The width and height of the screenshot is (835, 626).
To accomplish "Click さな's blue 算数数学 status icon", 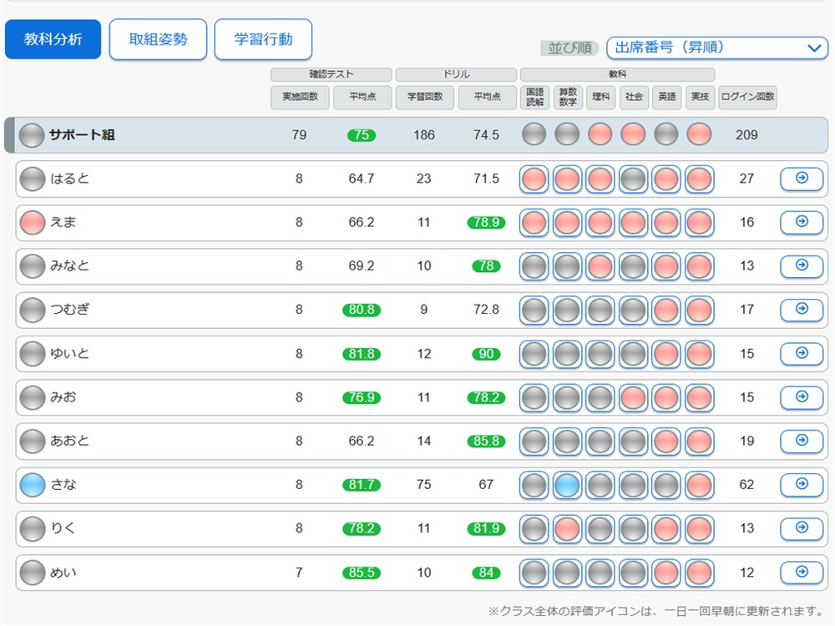I will [x=567, y=486].
